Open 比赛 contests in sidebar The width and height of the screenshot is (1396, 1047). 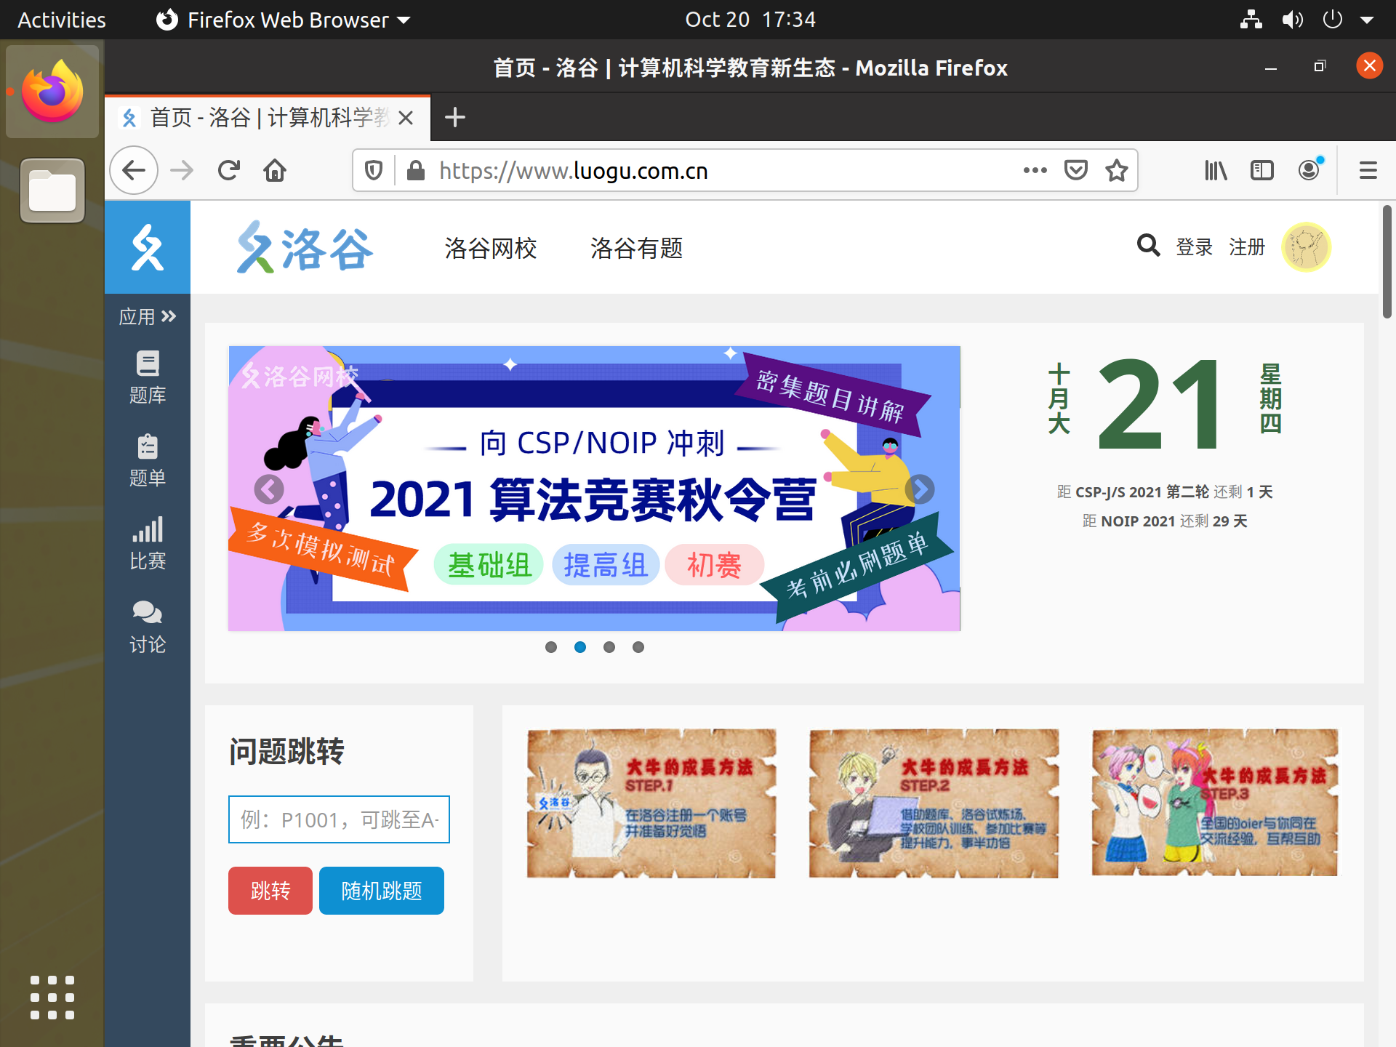coord(148,543)
